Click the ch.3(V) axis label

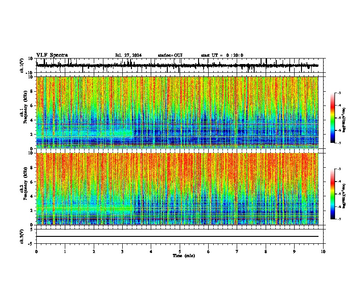coord(22,236)
